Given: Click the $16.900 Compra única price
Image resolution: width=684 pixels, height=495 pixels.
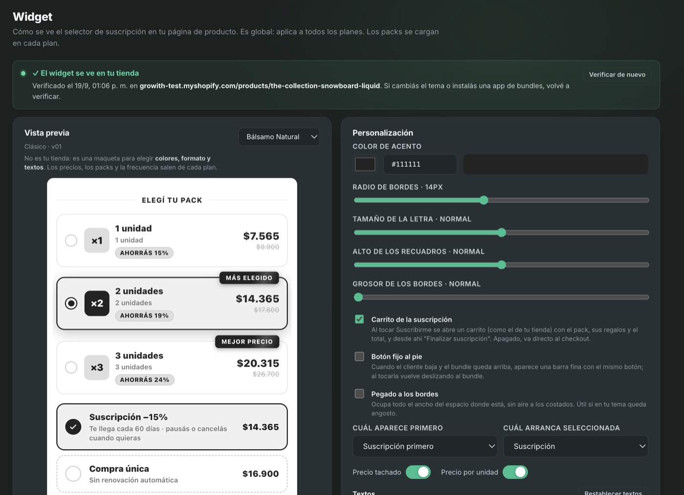Looking at the screenshot, I should (260, 473).
